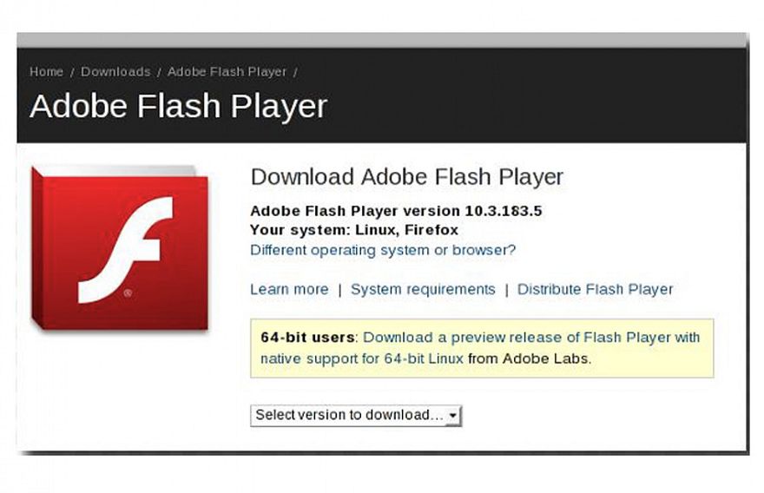Screen dimensions: 764x493
Task: Click the large Adobe Flash Player page title
Action: [178, 106]
